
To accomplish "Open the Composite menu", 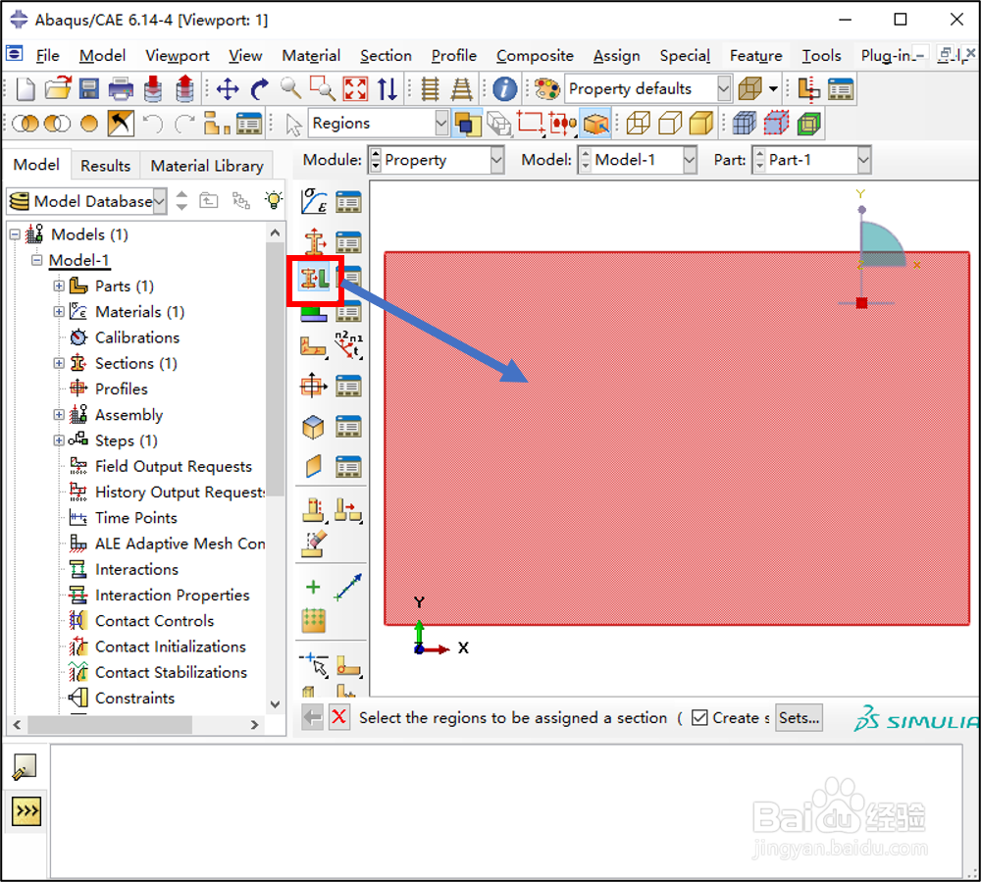I will pos(535,56).
